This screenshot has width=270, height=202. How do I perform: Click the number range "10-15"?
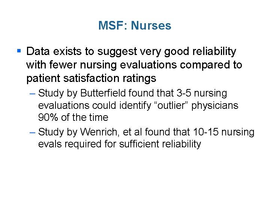(206, 132)
